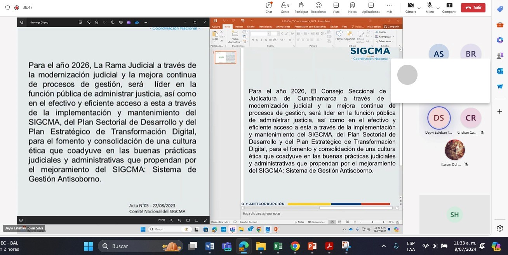Click Iniciar sesión in PowerPoint
Image resolution: width=508 pixels, height=255 pixels.
pyautogui.click(x=374, y=27)
